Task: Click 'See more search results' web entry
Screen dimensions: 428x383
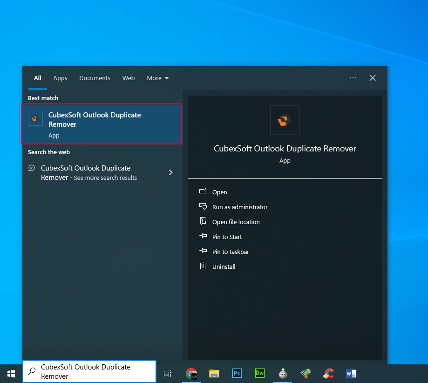Action: point(105,178)
